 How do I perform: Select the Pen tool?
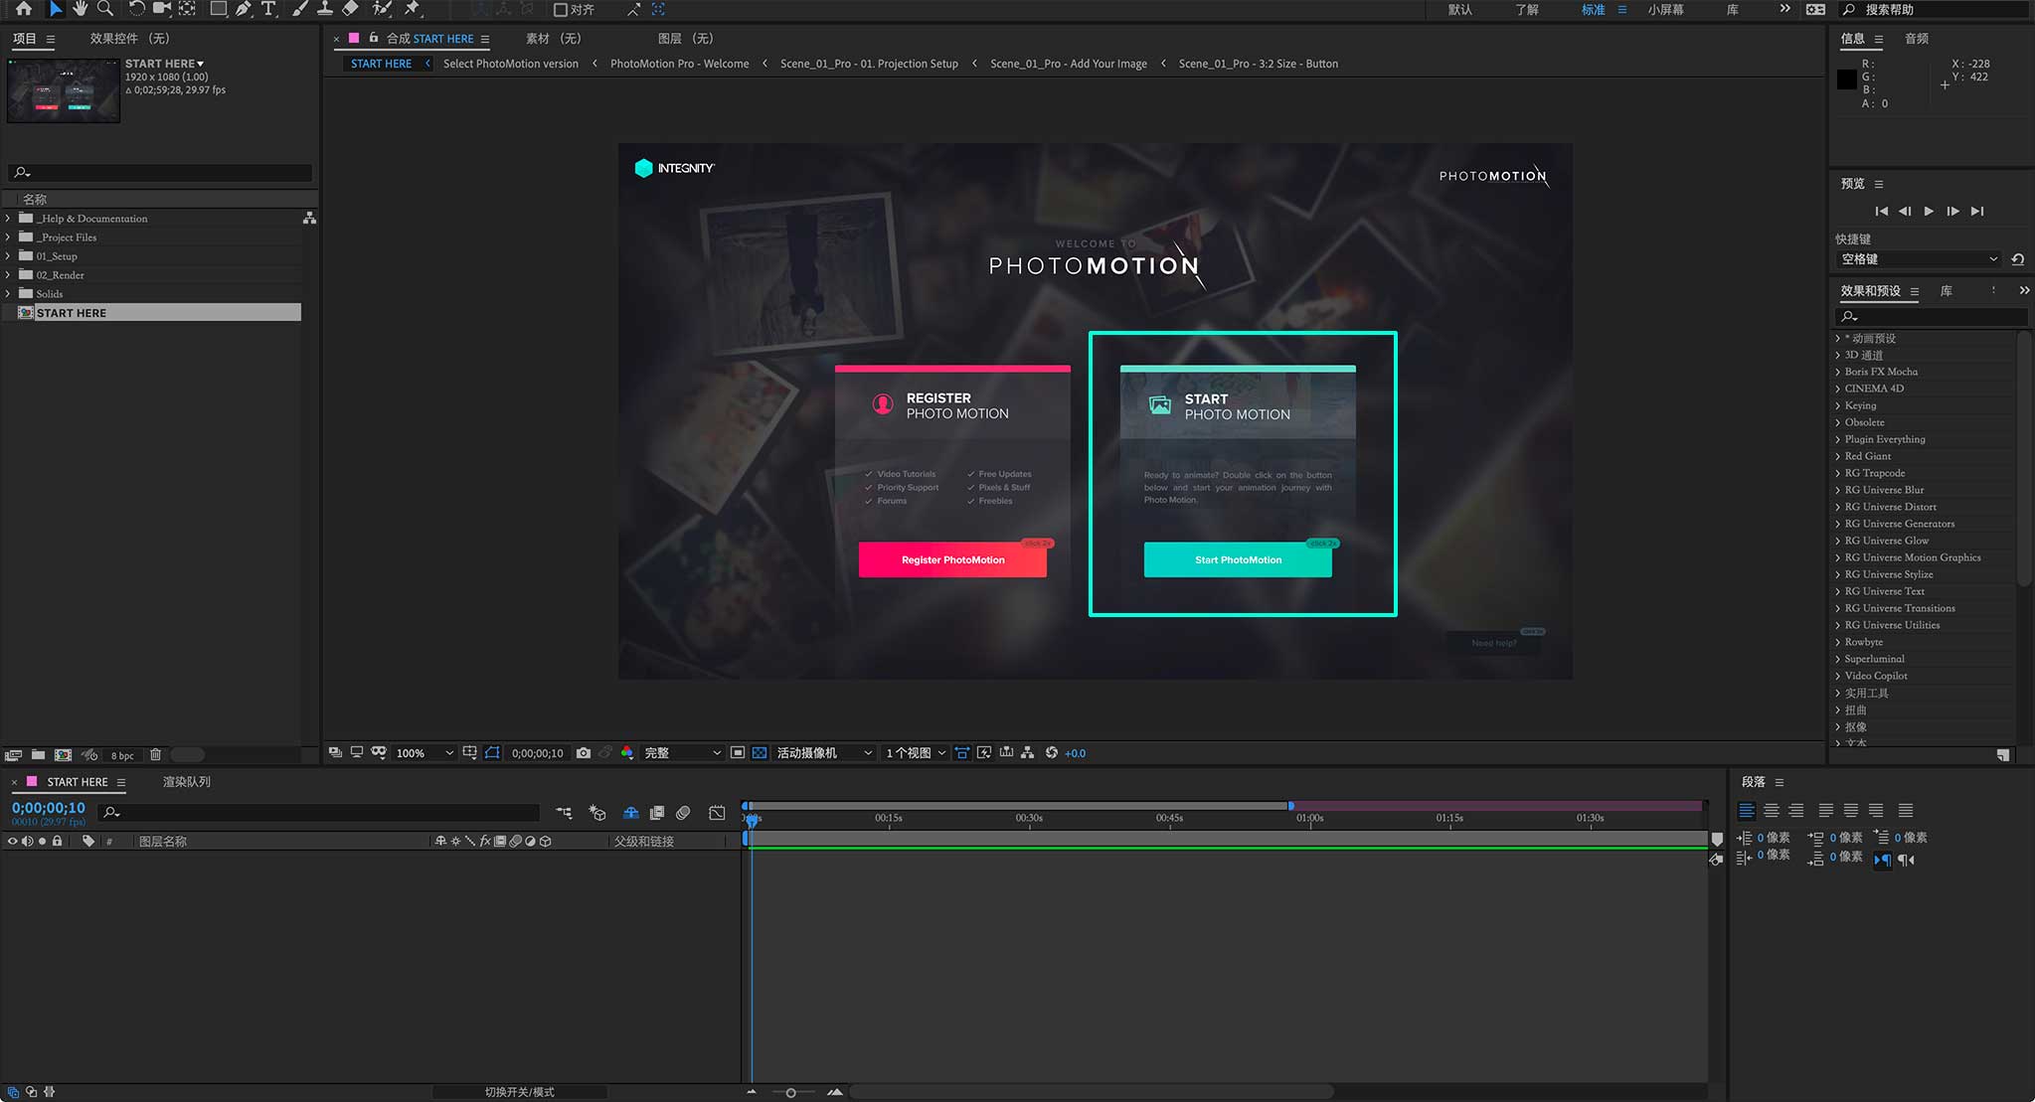point(243,9)
